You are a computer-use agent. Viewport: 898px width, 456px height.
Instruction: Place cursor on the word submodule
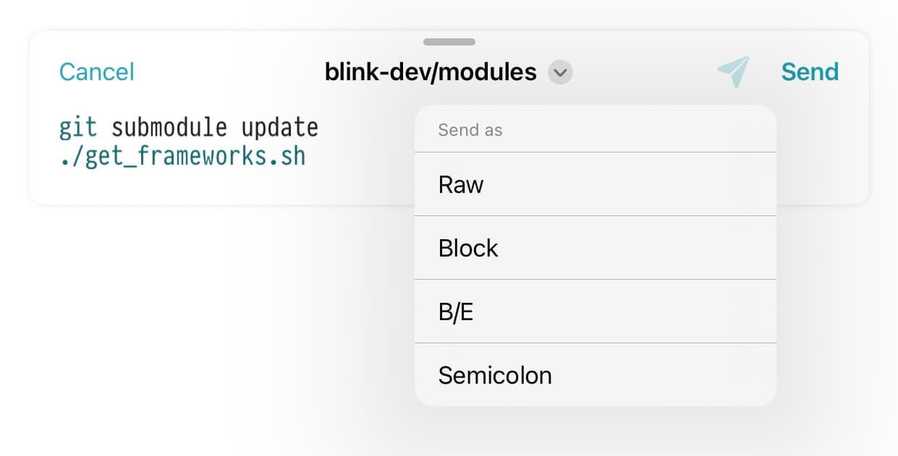click(169, 128)
